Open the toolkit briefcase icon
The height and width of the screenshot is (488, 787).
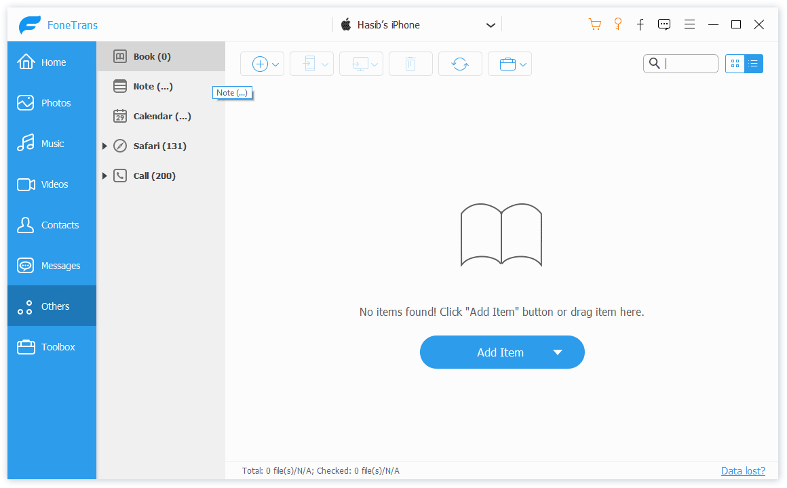(506, 63)
